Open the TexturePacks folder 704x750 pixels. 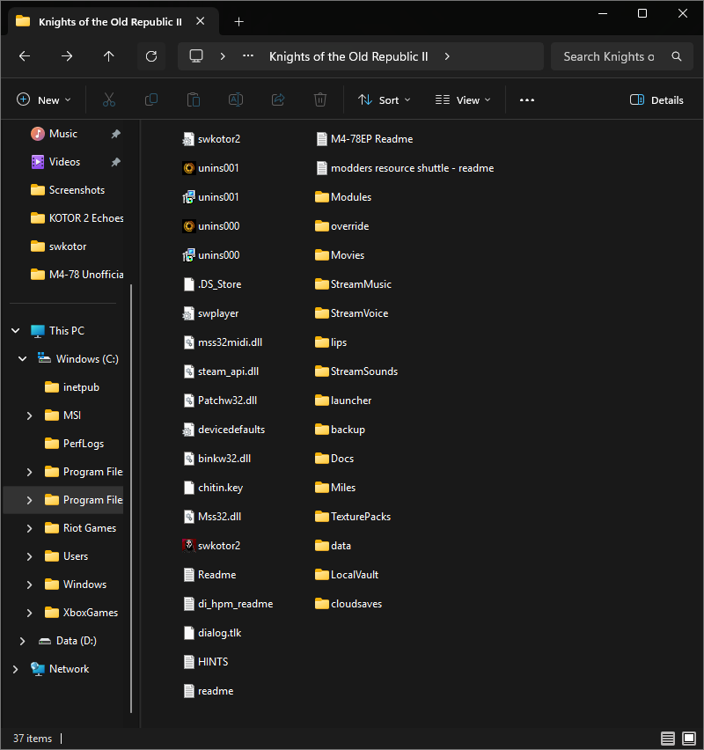[353, 517]
